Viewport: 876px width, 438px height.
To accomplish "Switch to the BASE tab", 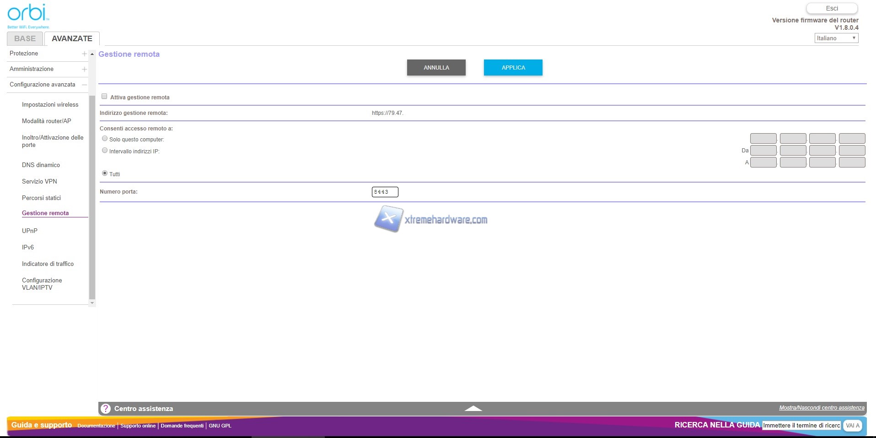I will pos(25,39).
